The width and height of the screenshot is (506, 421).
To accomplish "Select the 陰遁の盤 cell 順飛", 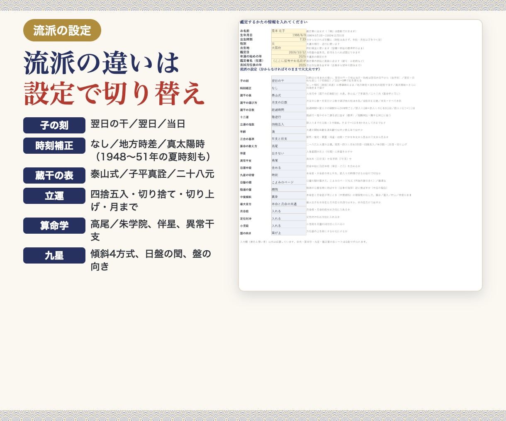I will click(x=289, y=189).
